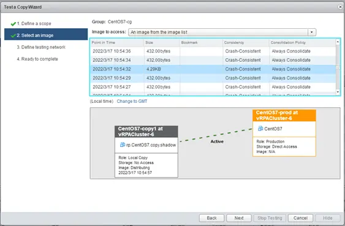
Task: Select image row 2022/3/17 10:54:29
Action: [213, 78]
